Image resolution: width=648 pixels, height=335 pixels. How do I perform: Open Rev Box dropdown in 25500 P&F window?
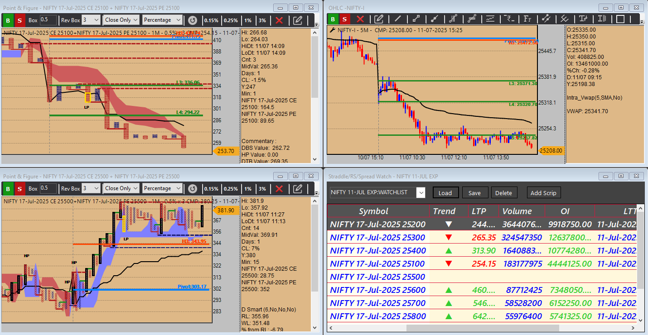(x=91, y=188)
